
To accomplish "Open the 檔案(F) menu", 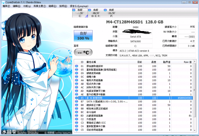I will (6, 6).
